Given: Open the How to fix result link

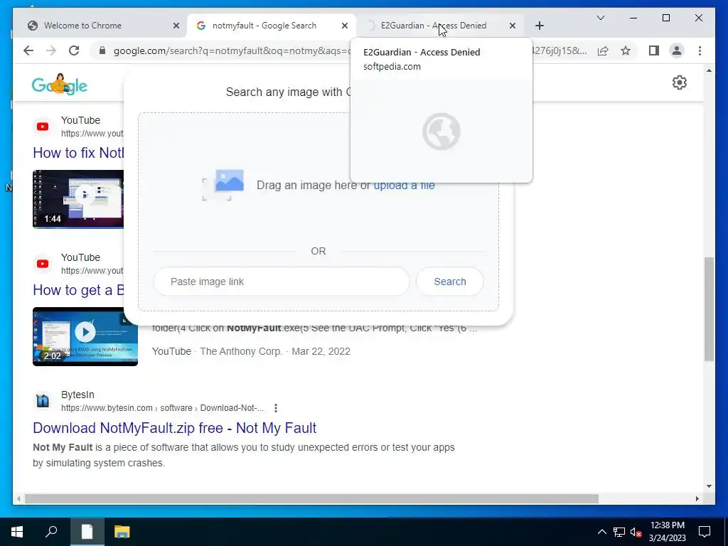Looking at the screenshot, I should tap(78, 153).
